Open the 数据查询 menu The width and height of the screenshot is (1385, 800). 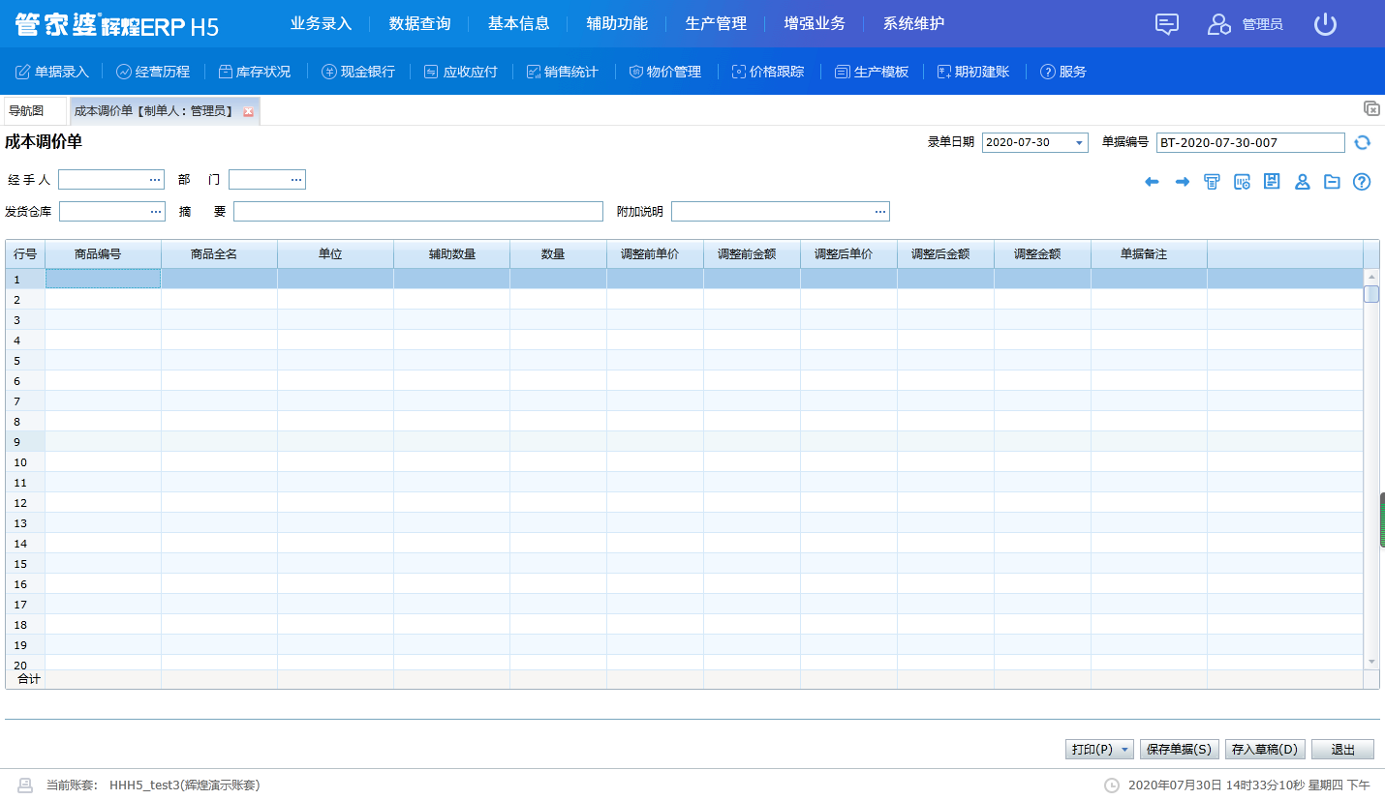click(419, 24)
